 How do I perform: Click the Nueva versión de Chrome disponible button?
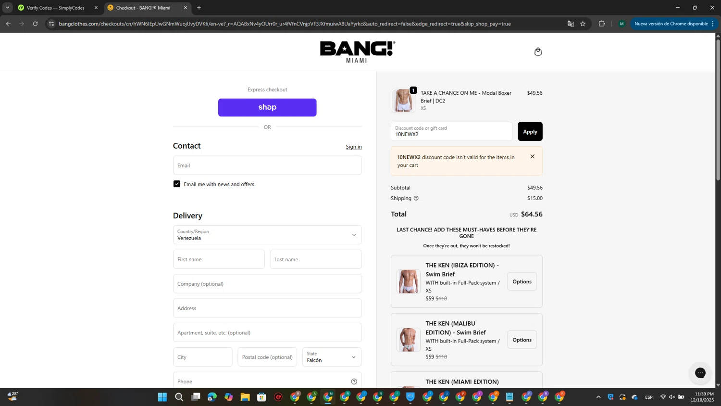[x=674, y=24]
